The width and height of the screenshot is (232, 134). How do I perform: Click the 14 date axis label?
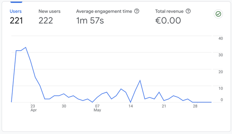[130, 106]
